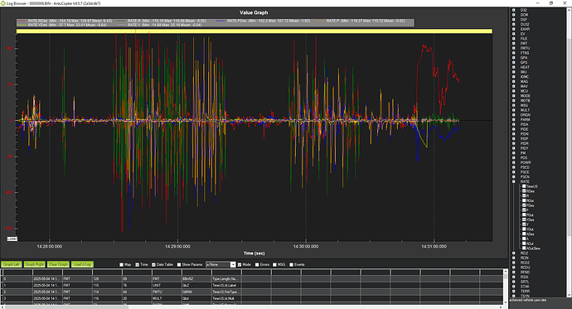Expand the GPS tree node
572x309 pixels.
[x=514, y=62]
